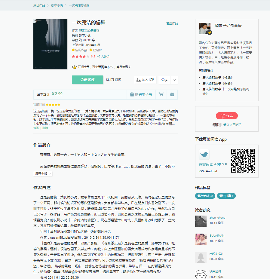The image size is (270, 279).
Task: Open sidebar author name 醒来已经是黄昏
Action: coord(228,26)
